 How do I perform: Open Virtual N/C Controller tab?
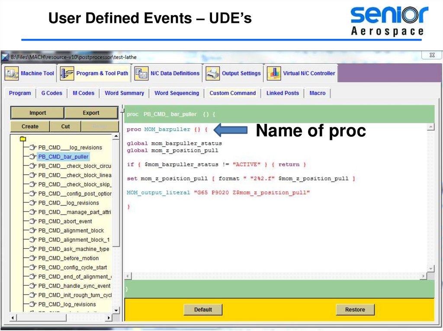[301, 73]
